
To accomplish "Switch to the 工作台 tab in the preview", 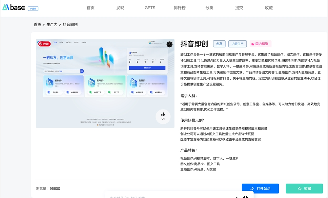I will [x=54, y=42].
